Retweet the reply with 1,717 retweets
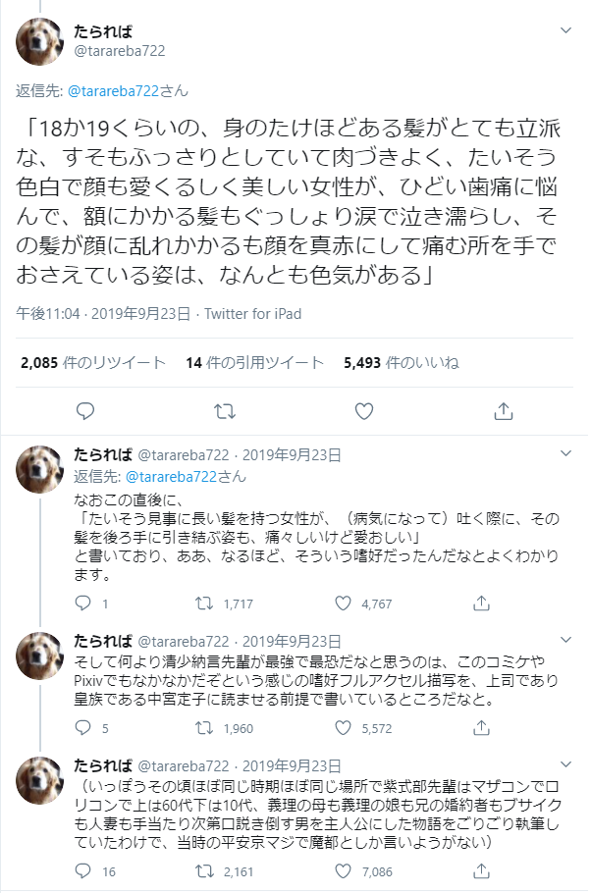Image resolution: width=591 pixels, height=893 pixels. coord(206,604)
